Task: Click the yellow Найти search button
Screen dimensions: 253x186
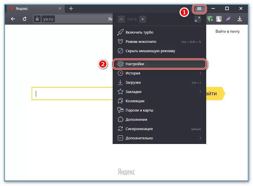Action: (215, 94)
